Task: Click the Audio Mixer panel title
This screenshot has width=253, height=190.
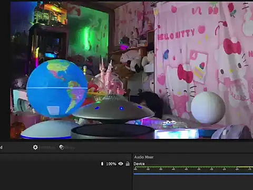Action: click(x=144, y=157)
